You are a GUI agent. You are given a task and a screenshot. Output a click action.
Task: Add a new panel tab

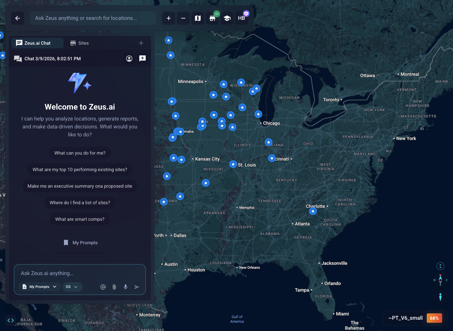click(x=141, y=43)
